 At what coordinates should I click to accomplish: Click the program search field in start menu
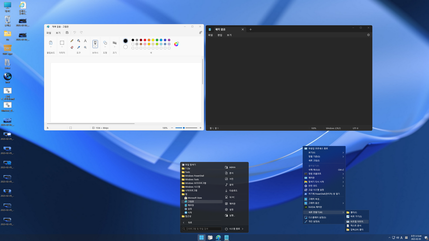coord(202,229)
